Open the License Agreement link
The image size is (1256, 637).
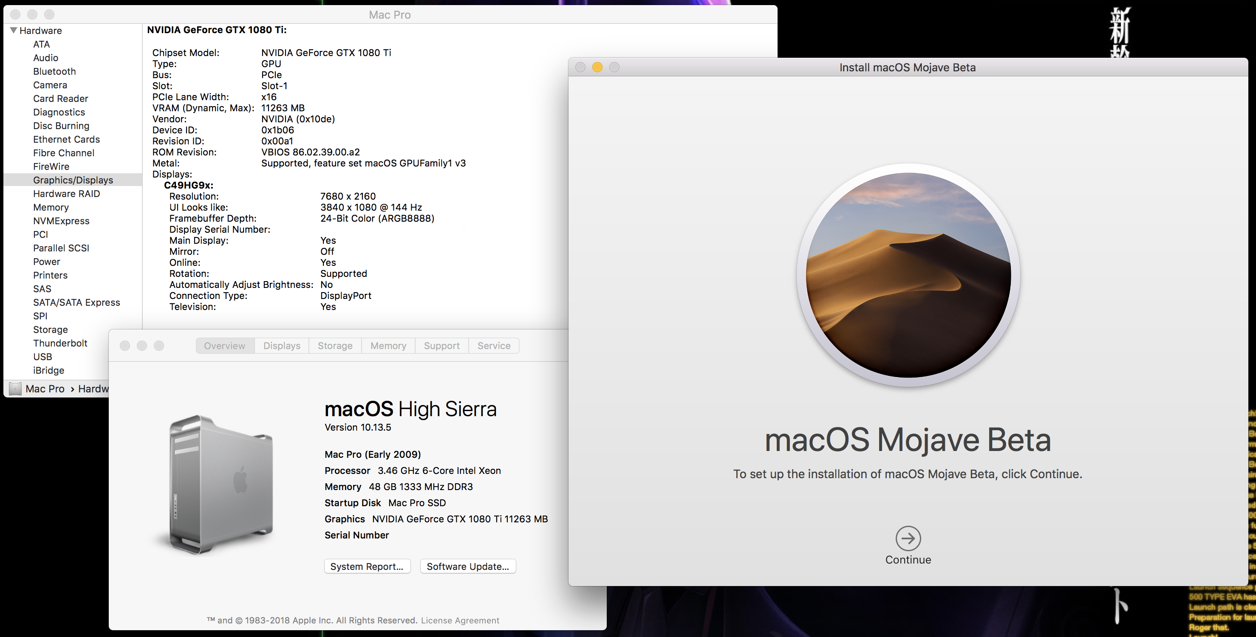coord(460,620)
